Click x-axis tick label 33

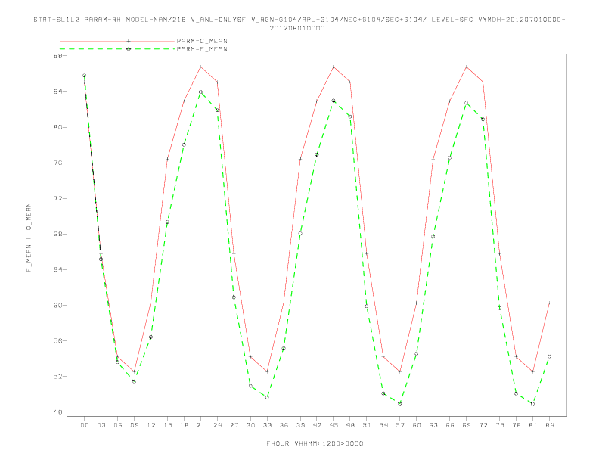pos(267,425)
